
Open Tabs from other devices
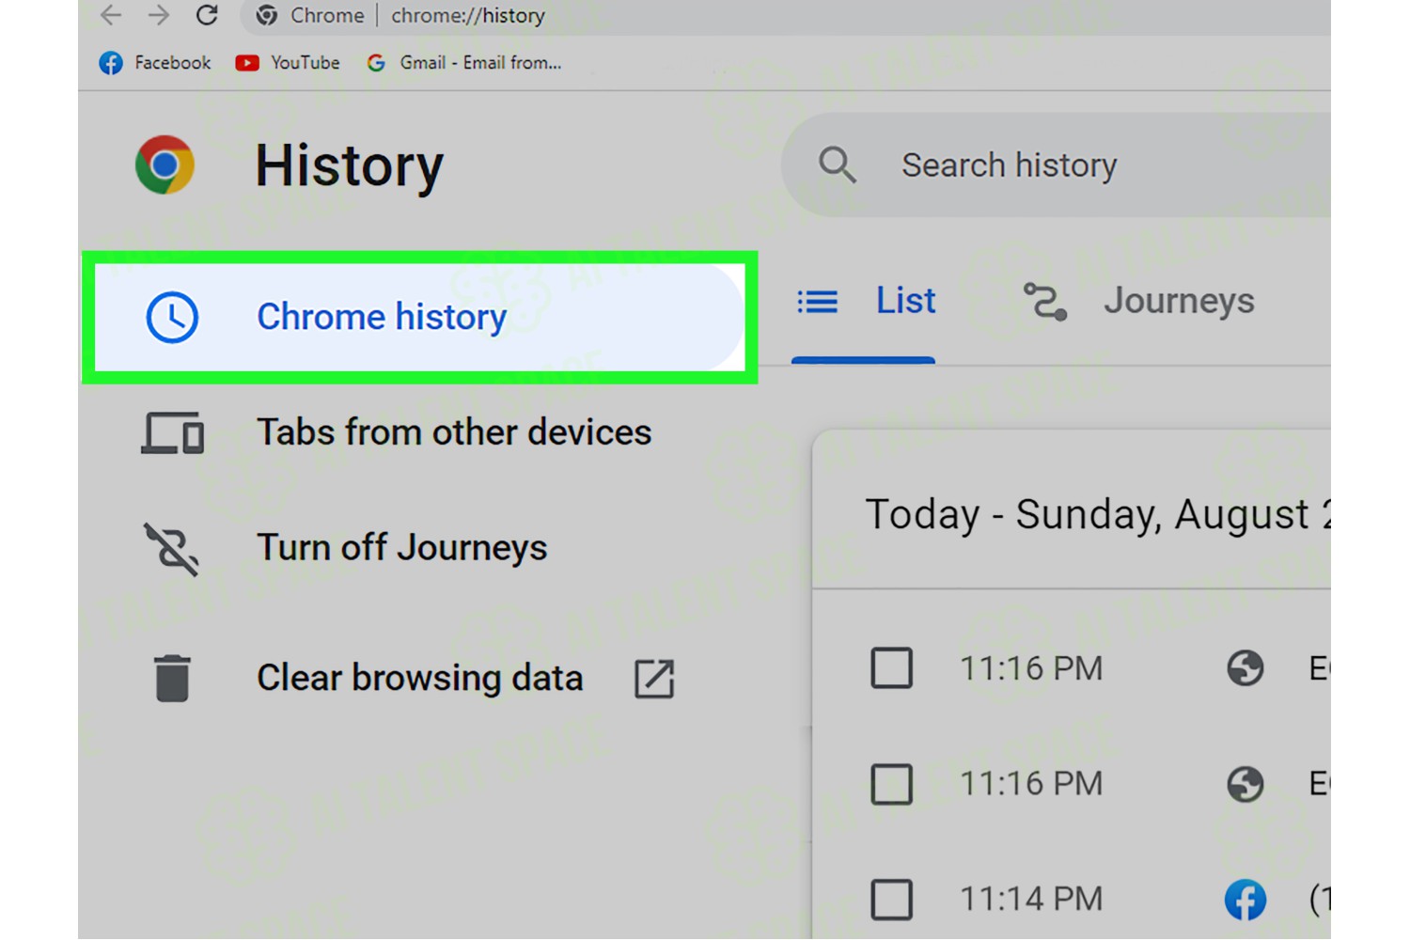point(395,432)
